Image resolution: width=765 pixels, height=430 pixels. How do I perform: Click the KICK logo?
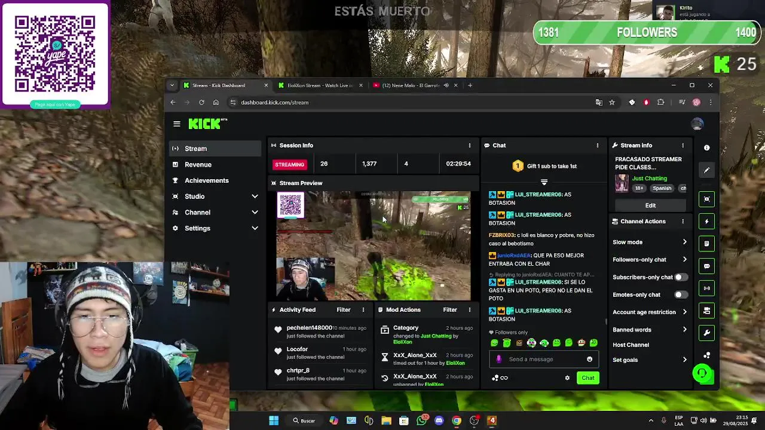click(207, 124)
